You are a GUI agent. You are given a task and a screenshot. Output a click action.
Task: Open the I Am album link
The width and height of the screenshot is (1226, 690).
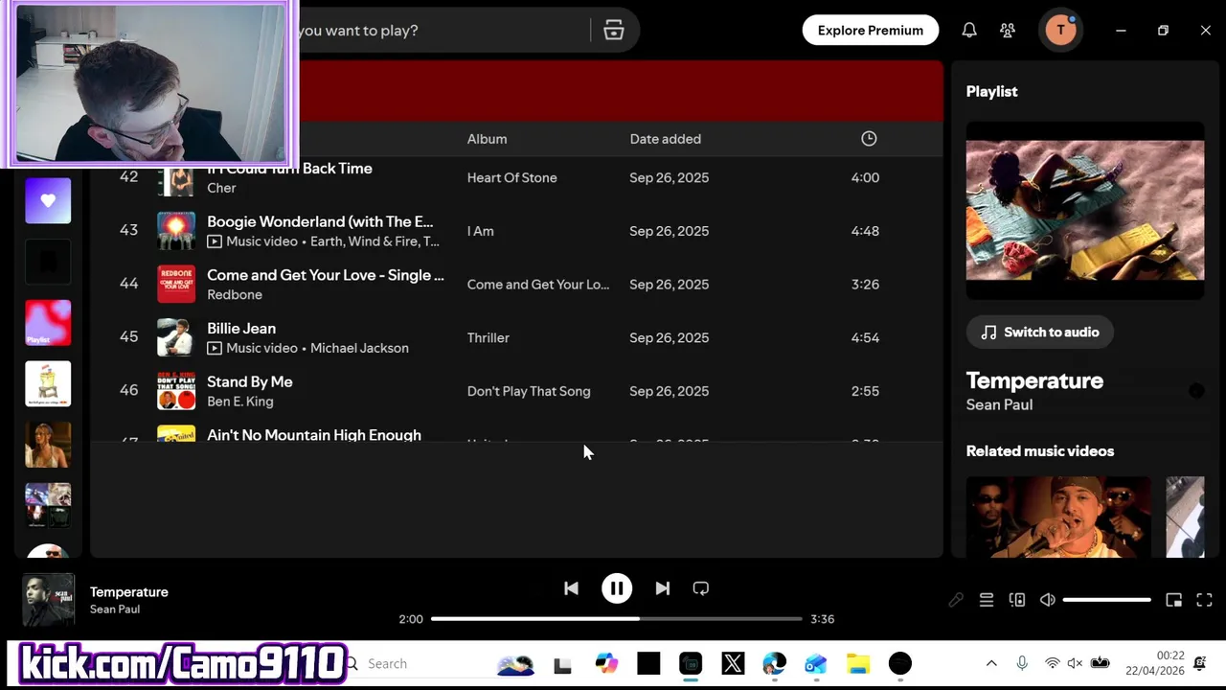tap(481, 231)
